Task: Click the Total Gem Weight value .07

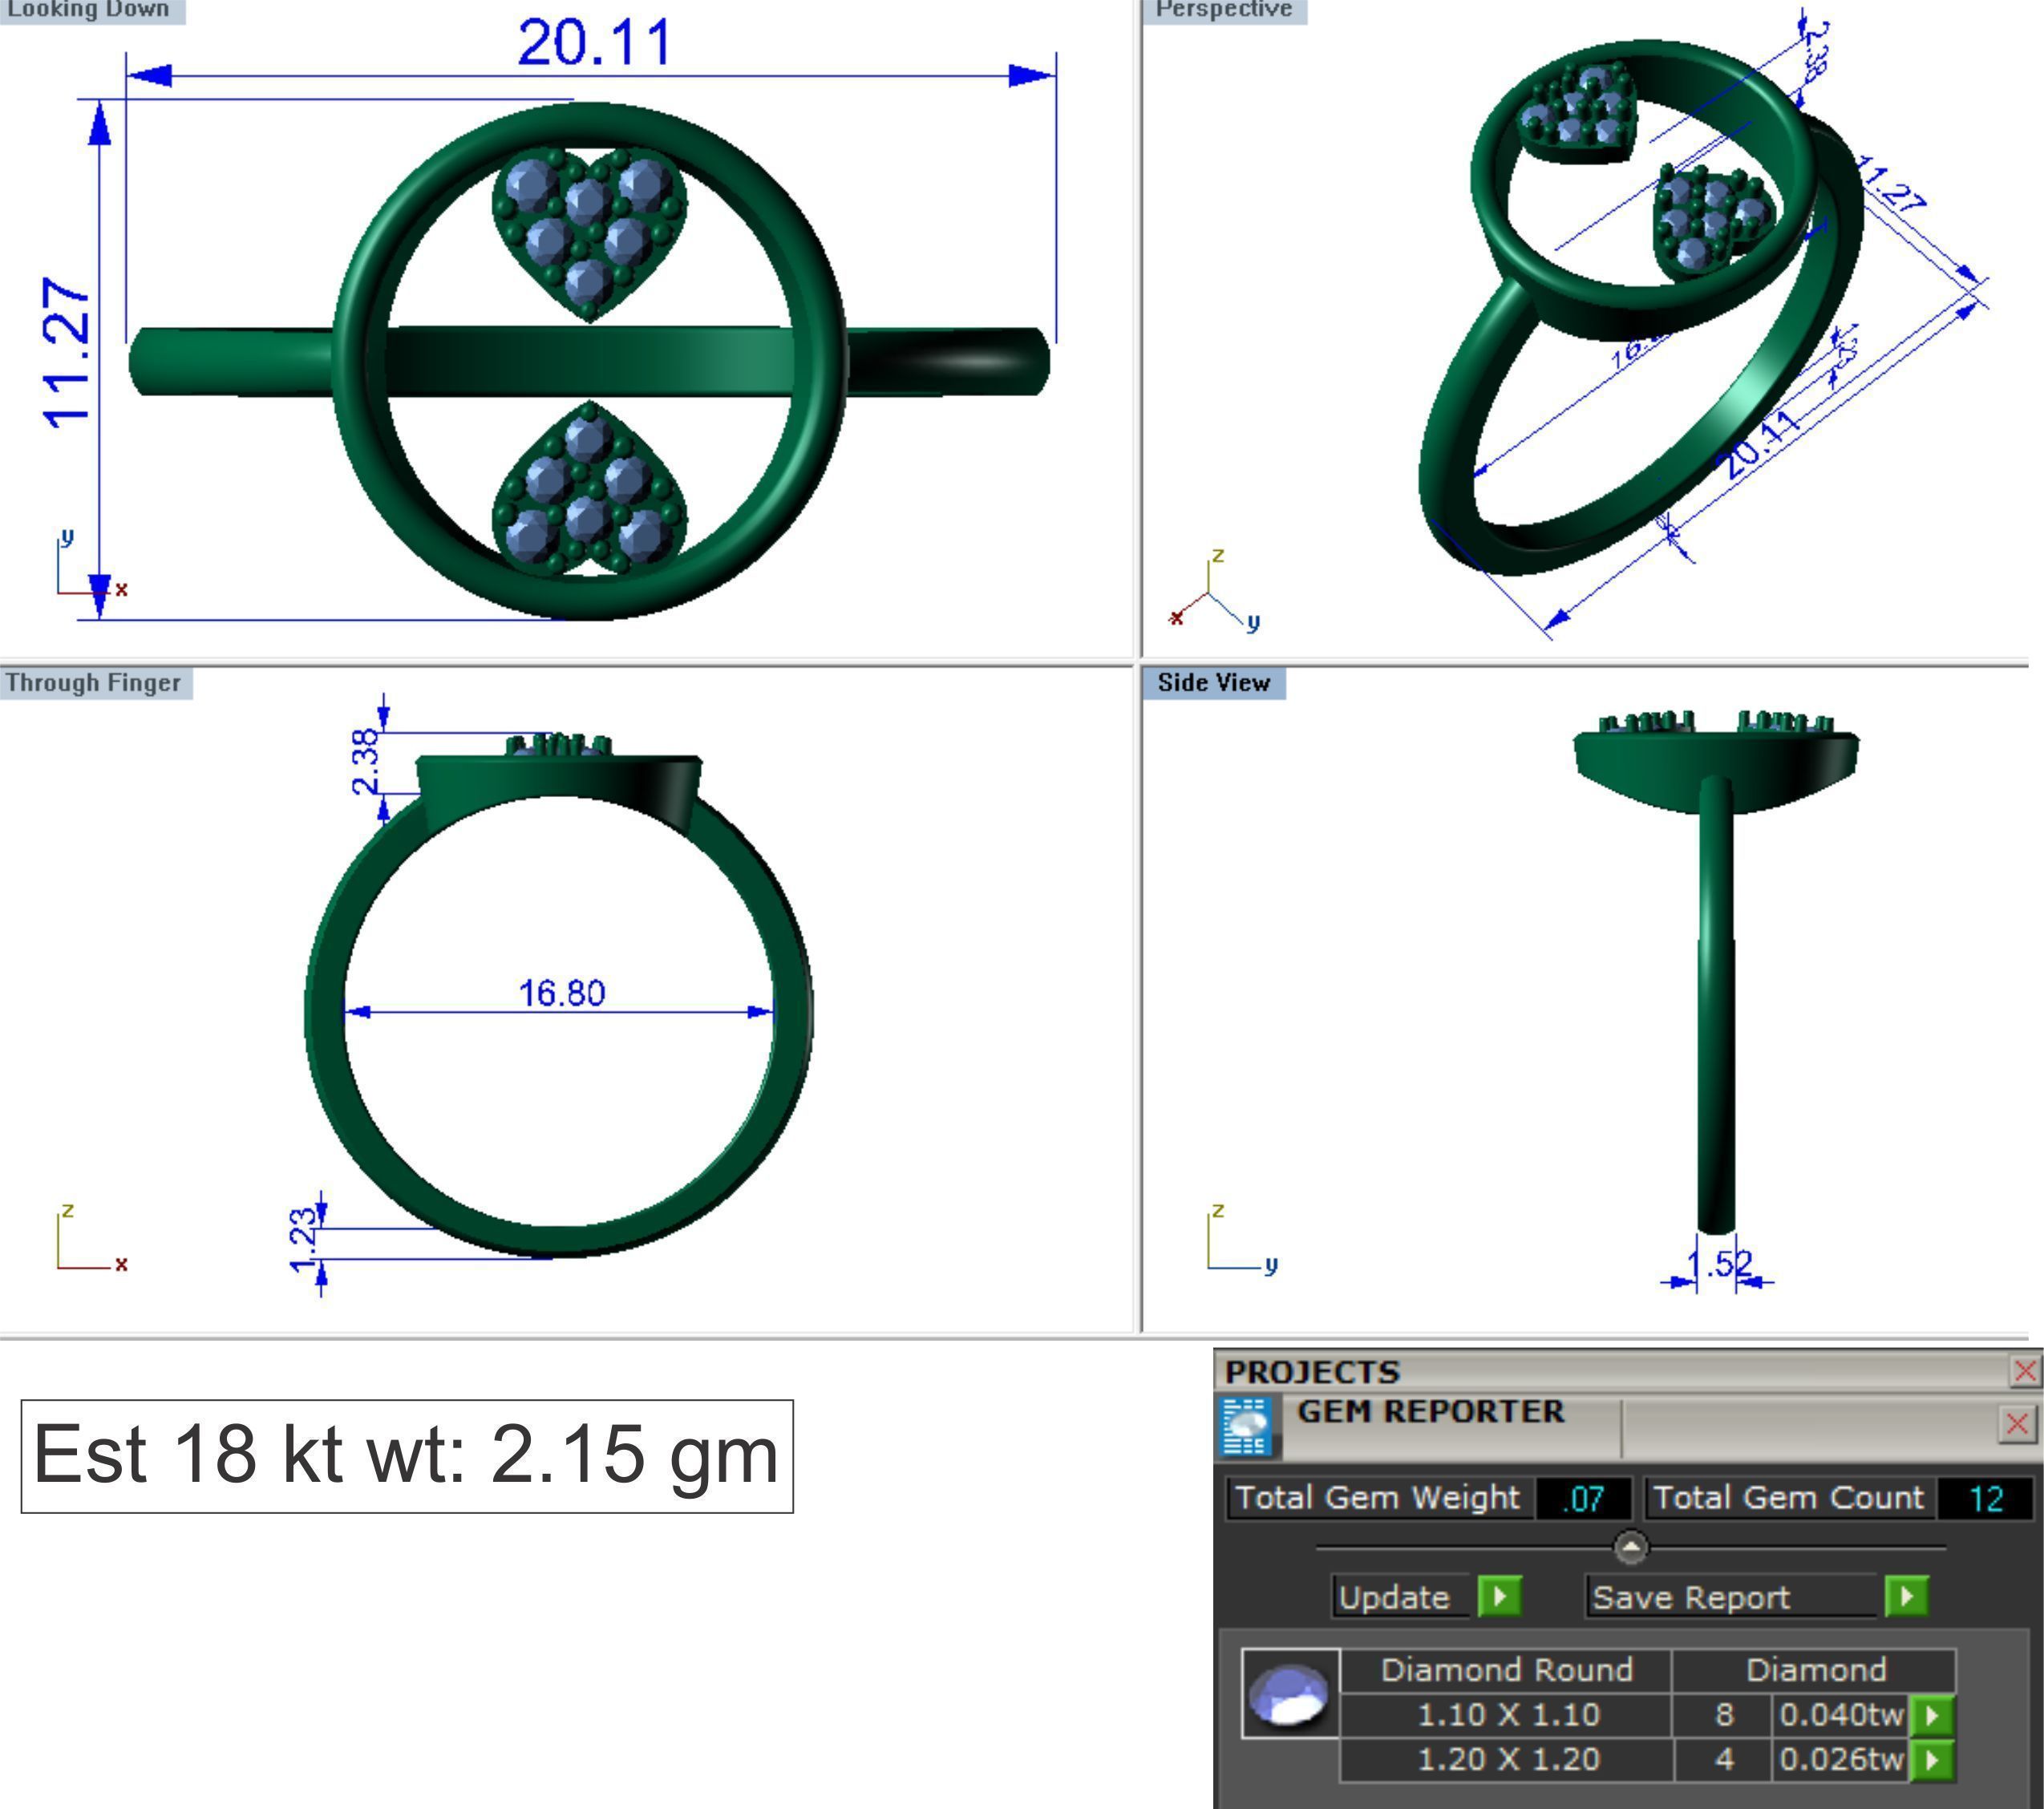Action: click(x=1582, y=1498)
